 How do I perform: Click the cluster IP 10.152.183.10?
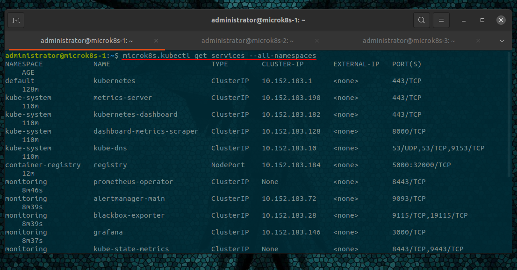tap(289, 148)
